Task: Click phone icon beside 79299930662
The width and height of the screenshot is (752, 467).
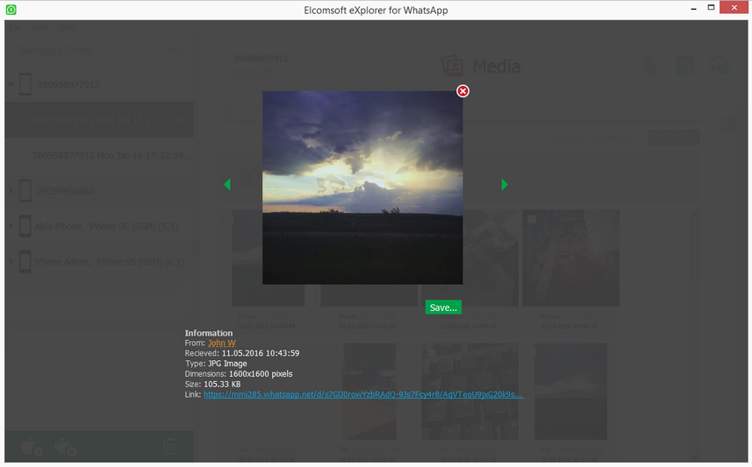Action: coord(25,191)
